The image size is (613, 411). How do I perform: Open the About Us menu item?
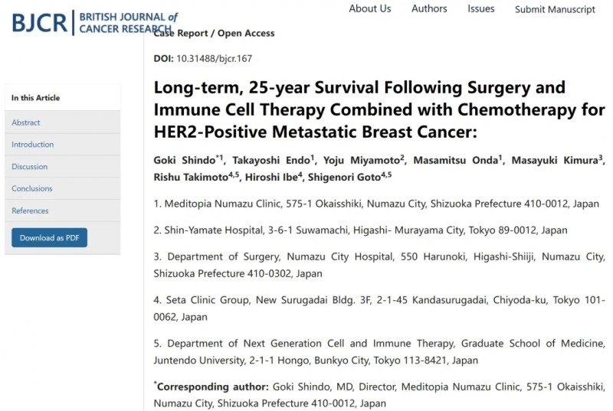point(370,8)
